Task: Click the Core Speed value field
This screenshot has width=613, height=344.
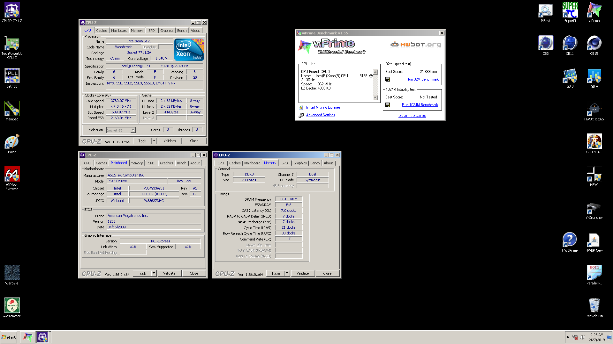Action: (x=121, y=101)
